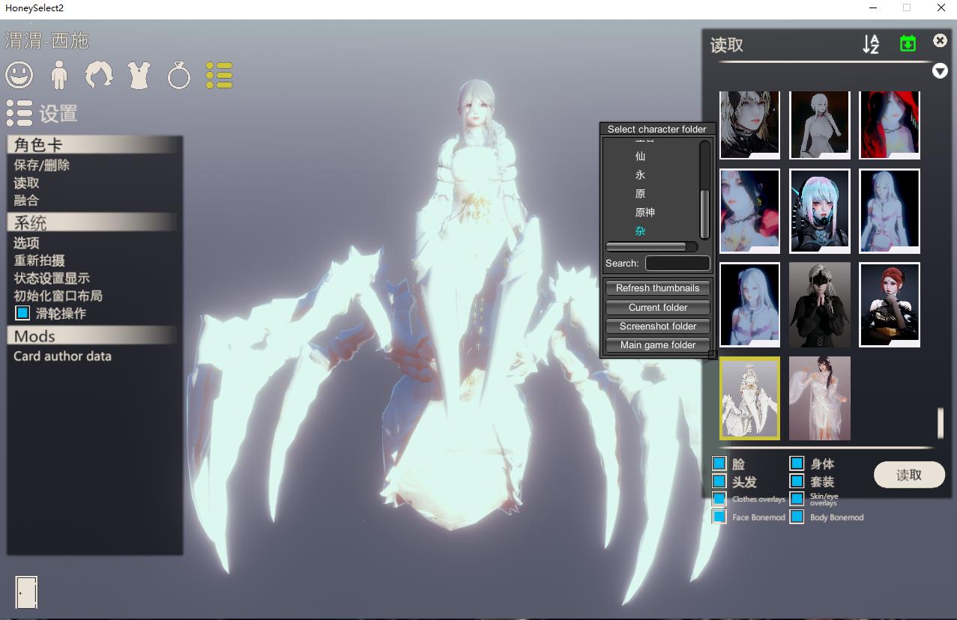This screenshot has width=957, height=620.
Task: Focus the folder Search input field
Action: coord(677,263)
